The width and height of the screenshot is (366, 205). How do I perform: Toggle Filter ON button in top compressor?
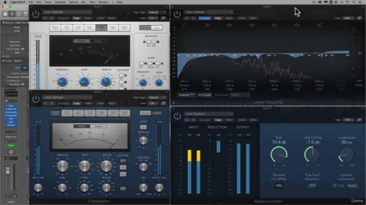coord(158,63)
